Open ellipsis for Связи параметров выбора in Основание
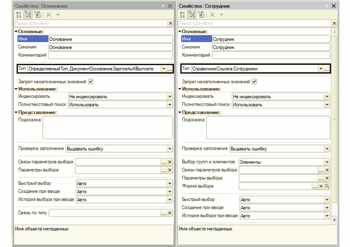Screen dimensions: 350x247 [x=164, y=162]
